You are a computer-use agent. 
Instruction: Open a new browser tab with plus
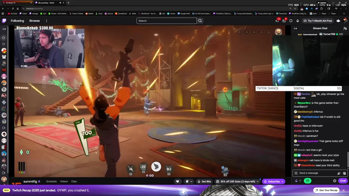pos(68,3)
